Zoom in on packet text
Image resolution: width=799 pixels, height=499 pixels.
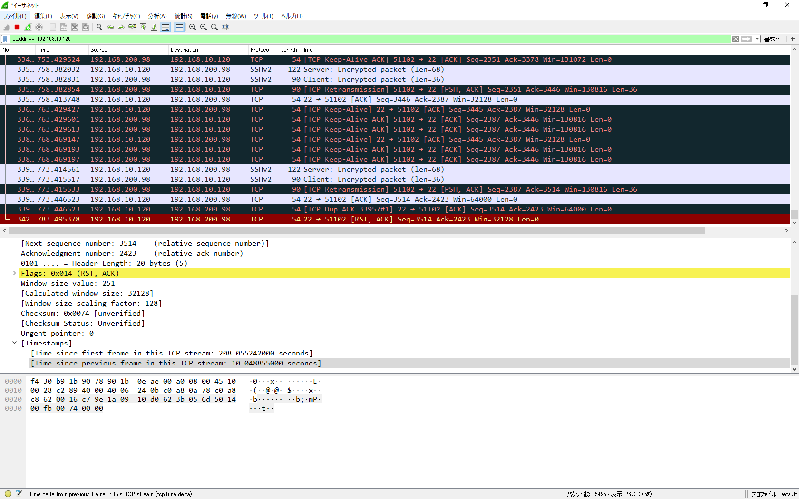click(x=193, y=27)
